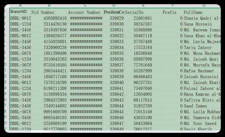Select position code cell 339829
225x137 pixels.
pyautogui.click(x=114, y=18)
